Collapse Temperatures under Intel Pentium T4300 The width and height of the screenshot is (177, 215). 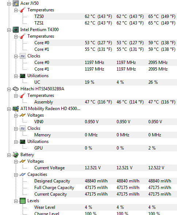click(16, 37)
